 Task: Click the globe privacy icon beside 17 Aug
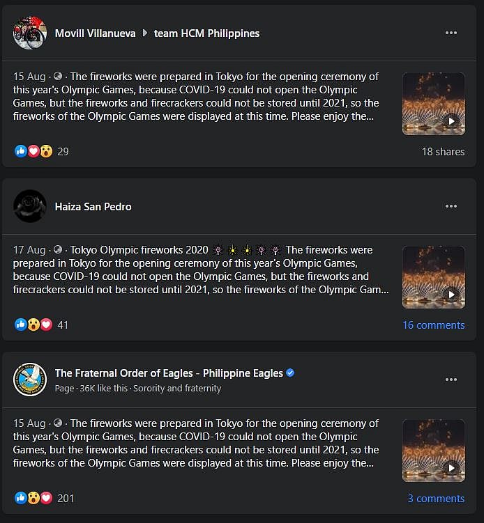click(x=58, y=249)
